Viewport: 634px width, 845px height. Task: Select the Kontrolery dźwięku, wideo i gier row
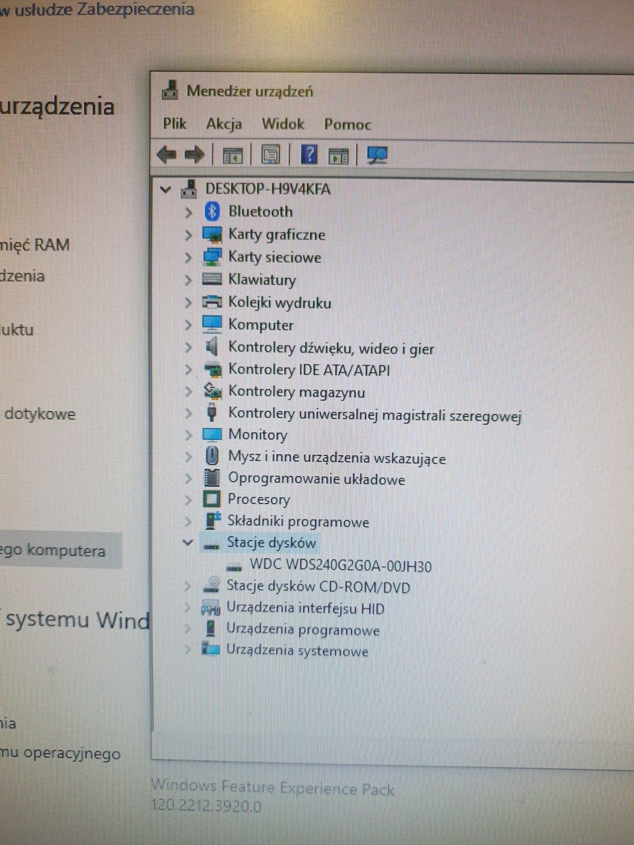(x=331, y=348)
